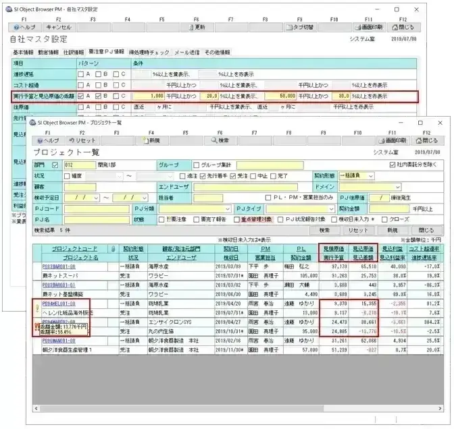The height and width of the screenshot is (429, 454).
Task: Expand the PJタイプ dropdown
Action: pos(331,208)
